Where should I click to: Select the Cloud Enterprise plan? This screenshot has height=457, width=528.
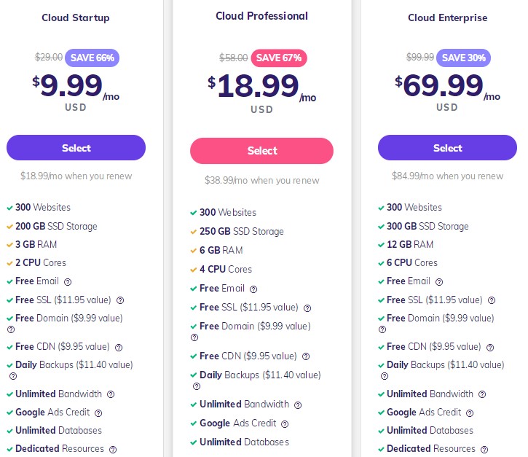[447, 148]
